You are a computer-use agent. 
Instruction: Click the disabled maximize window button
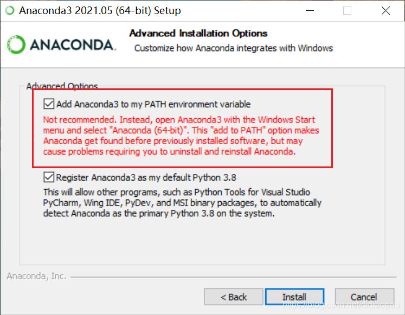(x=347, y=10)
